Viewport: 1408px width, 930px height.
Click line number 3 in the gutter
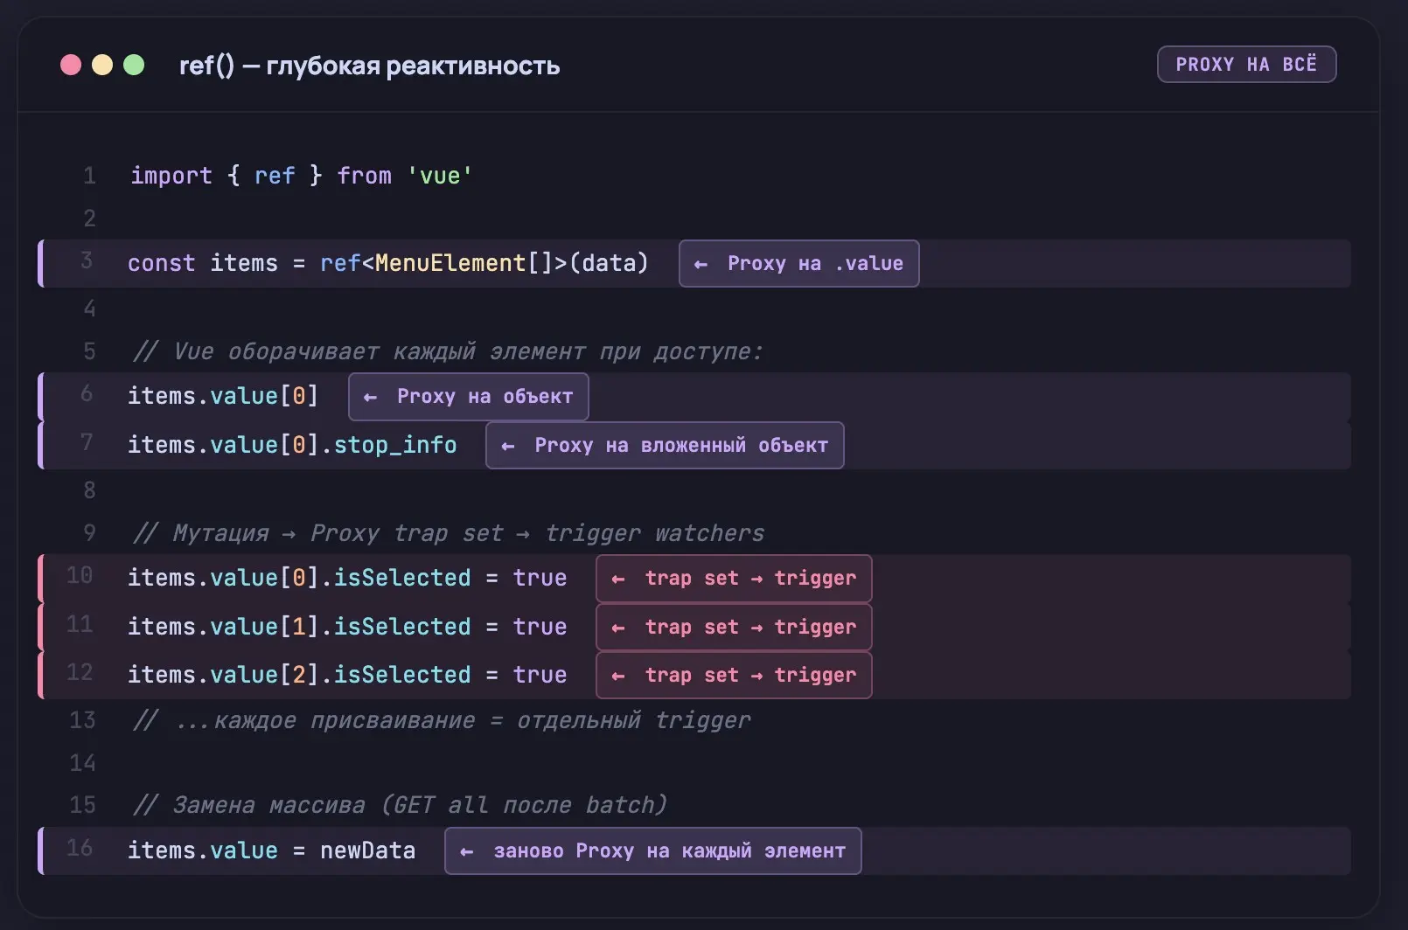[x=87, y=260]
